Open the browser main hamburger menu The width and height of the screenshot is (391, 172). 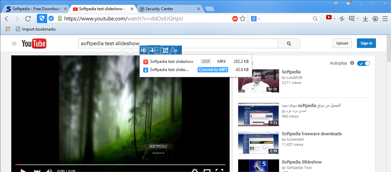[385, 19]
